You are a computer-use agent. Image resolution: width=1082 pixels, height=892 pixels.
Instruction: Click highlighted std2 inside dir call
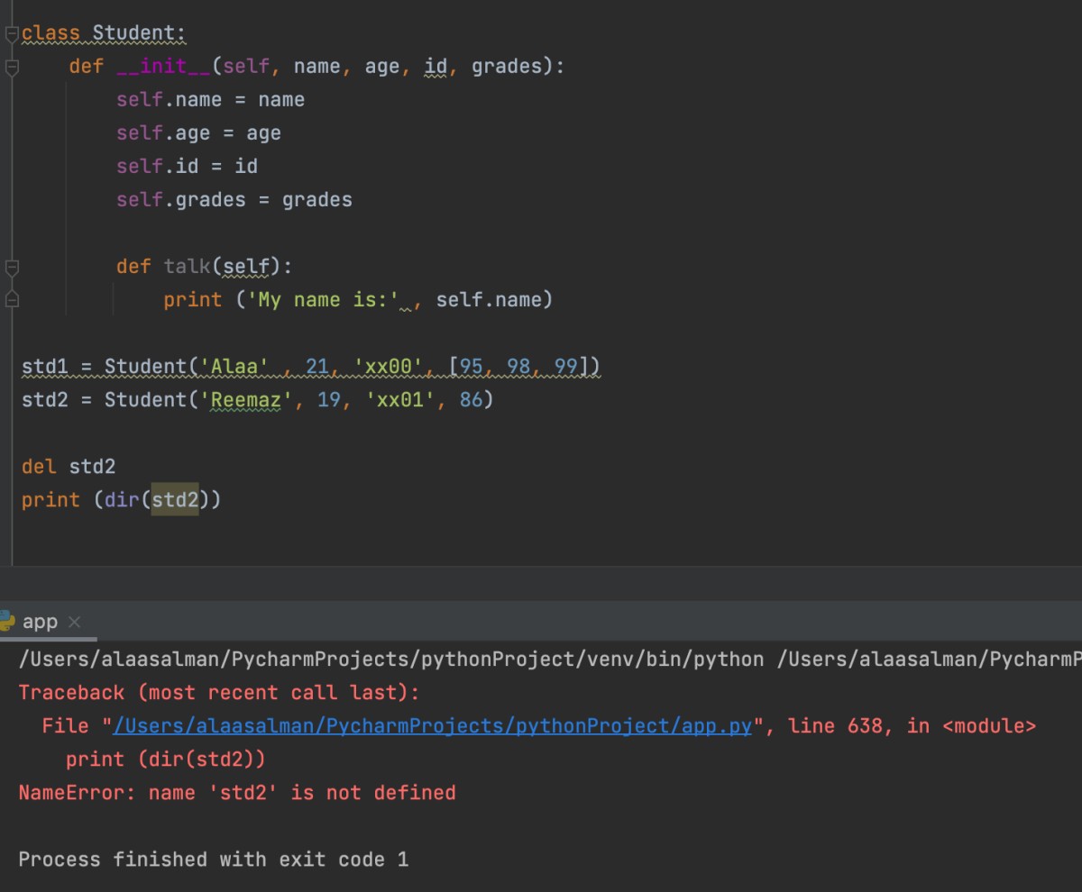click(174, 499)
